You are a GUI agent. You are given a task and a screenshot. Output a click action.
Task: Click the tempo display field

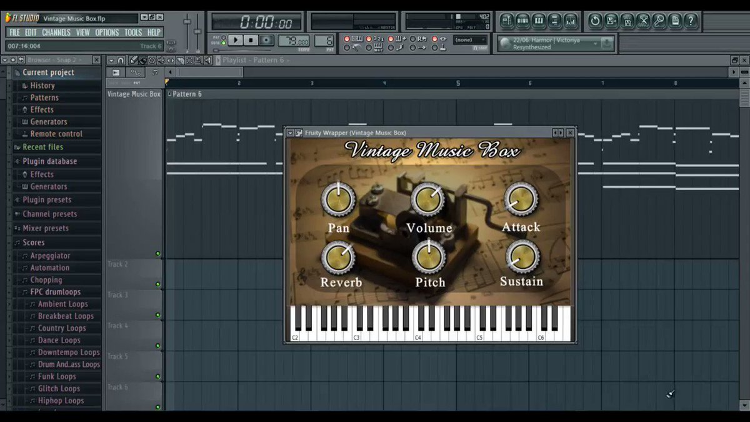294,41
